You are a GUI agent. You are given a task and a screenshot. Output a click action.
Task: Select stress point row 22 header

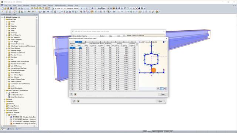pyautogui.click(x=72, y=89)
